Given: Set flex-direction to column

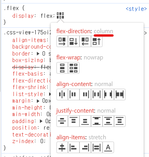Looking at the screenshot, I should pos(74,41).
